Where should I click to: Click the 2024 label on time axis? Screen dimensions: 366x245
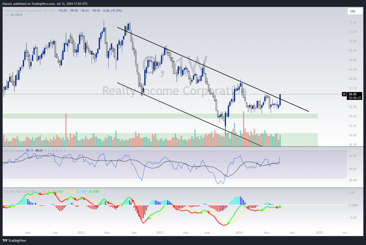239,233
